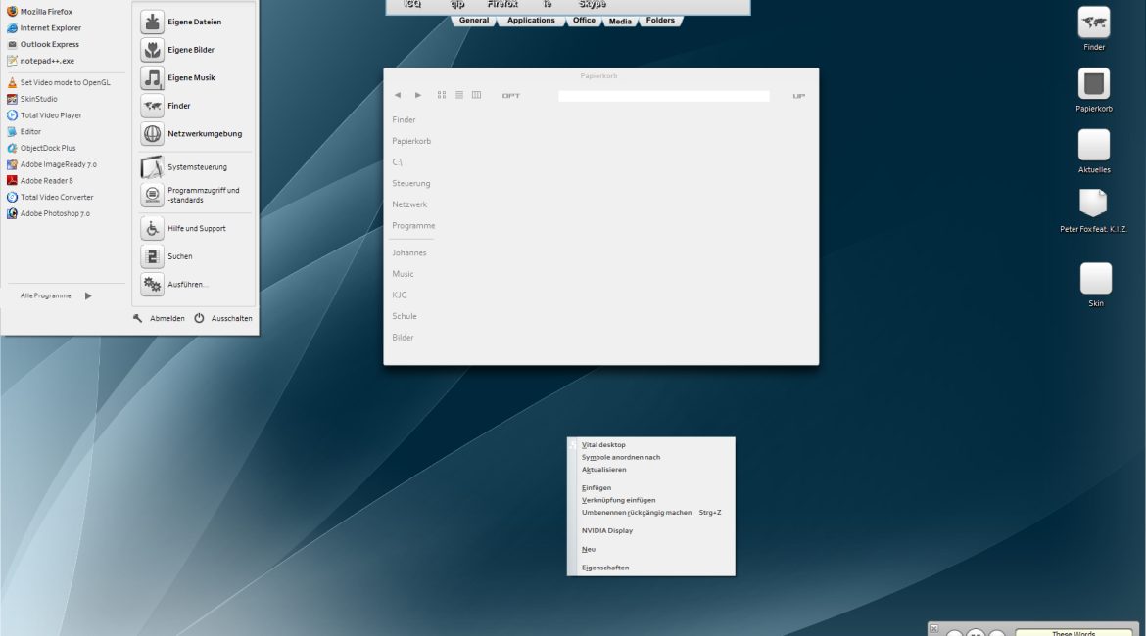
Task: Open the Papierkorb desktop icon
Action: (x=1093, y=85)
